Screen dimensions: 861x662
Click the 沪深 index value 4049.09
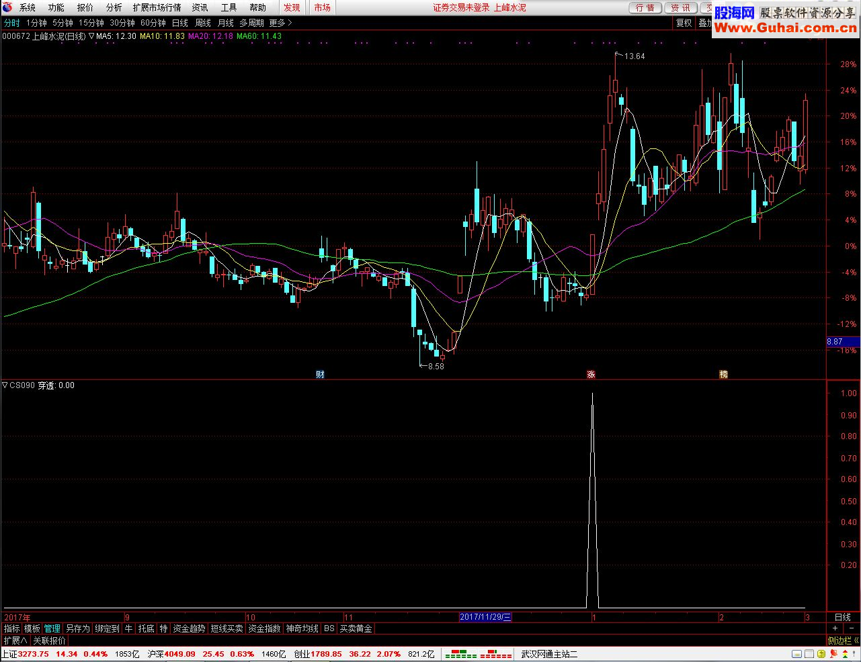coord(179,654)
